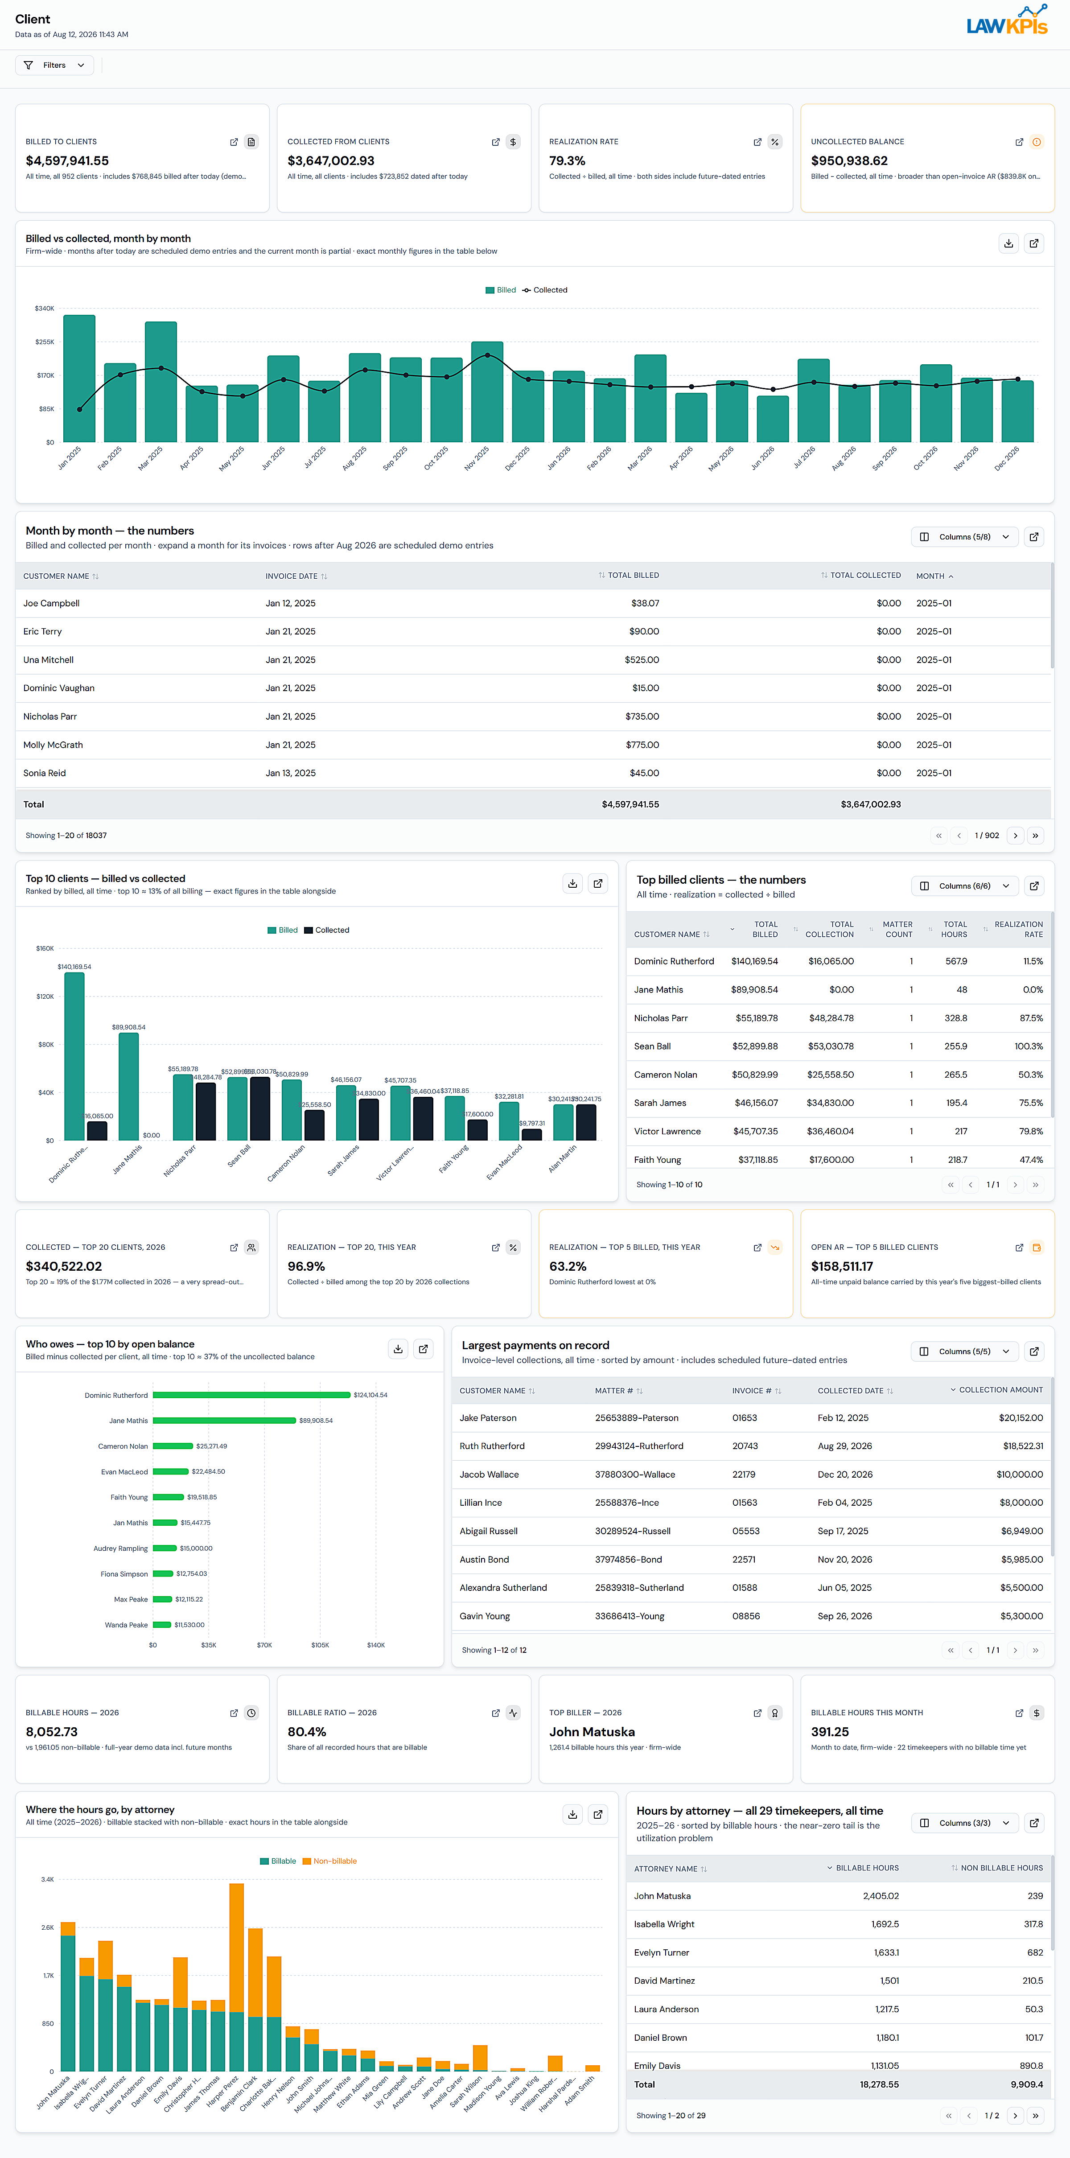
Task: Expand the Month by month table view
Action: coord(1034,537)
